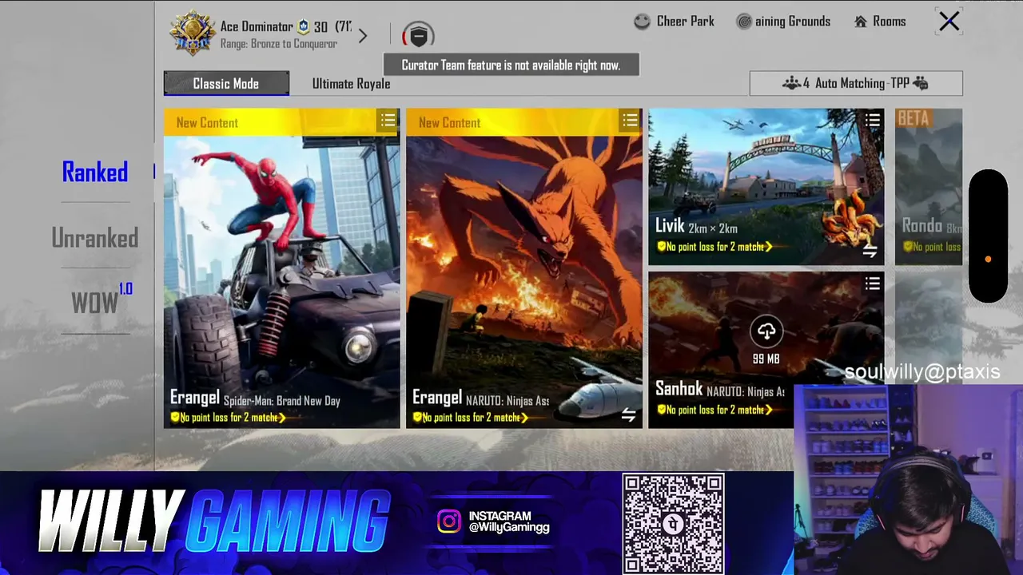Click swap arrows on Livik card
Screen dimensions: 1023x575
(870, 252)
